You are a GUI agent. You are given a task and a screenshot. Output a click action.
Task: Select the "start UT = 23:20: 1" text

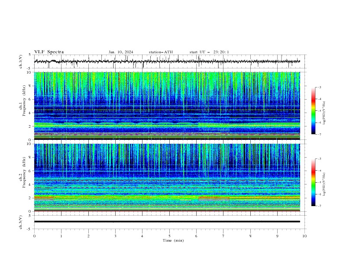coord(209,52)
